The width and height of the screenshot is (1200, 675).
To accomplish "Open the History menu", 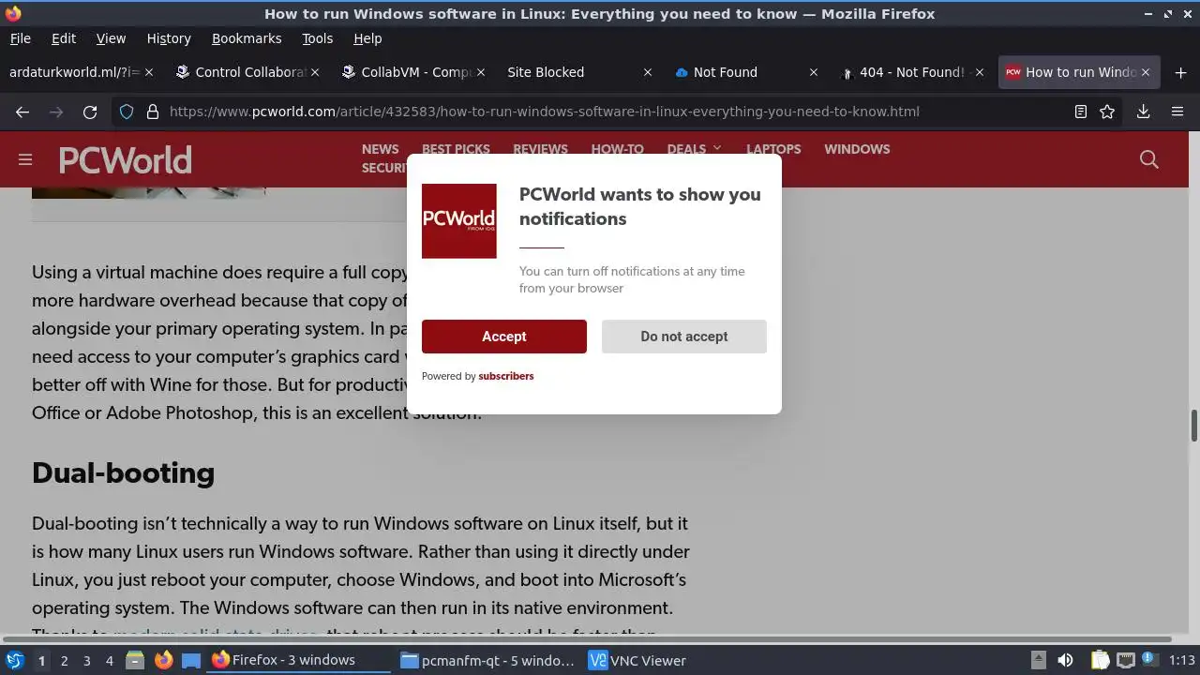I will 169,38.
